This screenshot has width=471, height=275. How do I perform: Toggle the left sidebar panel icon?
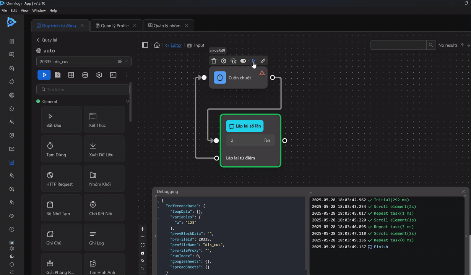145,45
